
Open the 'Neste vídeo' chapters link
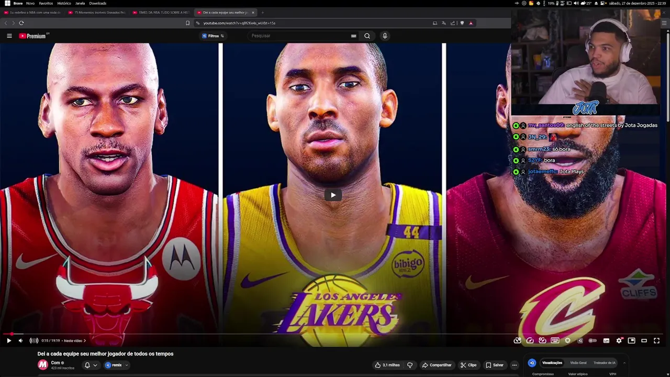pos(74,341)
